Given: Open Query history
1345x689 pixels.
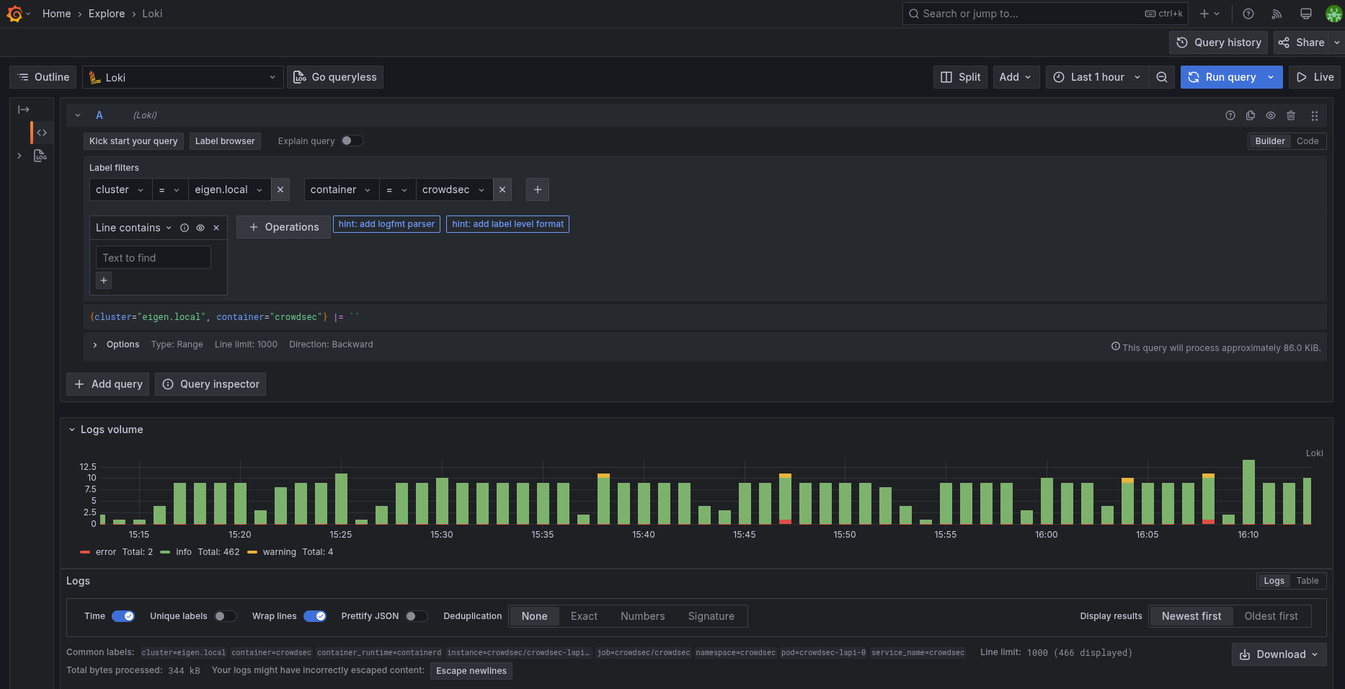Looking at the screenshot, I should (x=1218, y=43).
